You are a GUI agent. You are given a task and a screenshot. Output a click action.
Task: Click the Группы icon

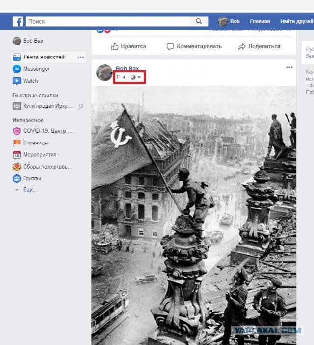(17, 178)
